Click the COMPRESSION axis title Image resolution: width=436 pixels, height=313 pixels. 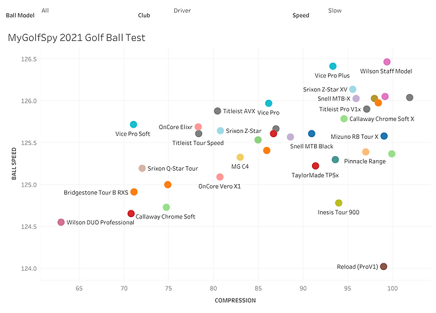coord(235,300)
